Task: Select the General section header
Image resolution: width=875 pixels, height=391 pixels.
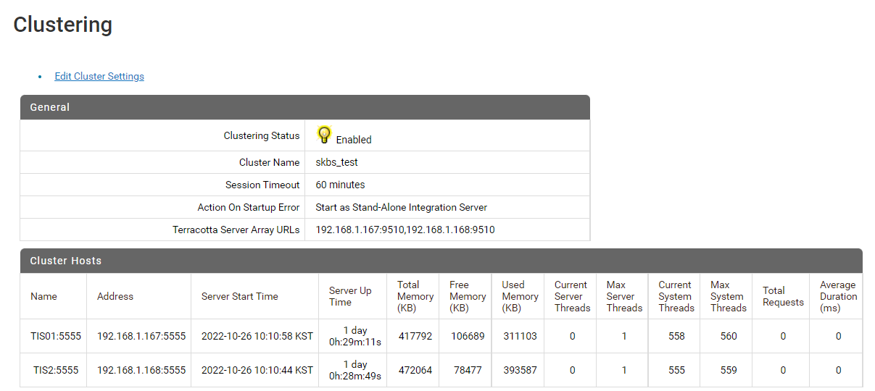Action: (50, 107)
